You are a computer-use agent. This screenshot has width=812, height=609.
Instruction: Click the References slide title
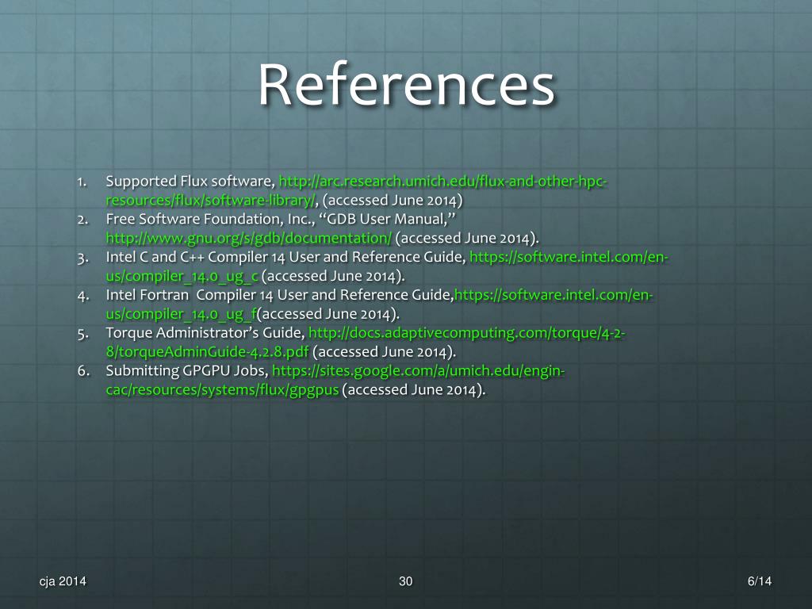coord(407,84)
